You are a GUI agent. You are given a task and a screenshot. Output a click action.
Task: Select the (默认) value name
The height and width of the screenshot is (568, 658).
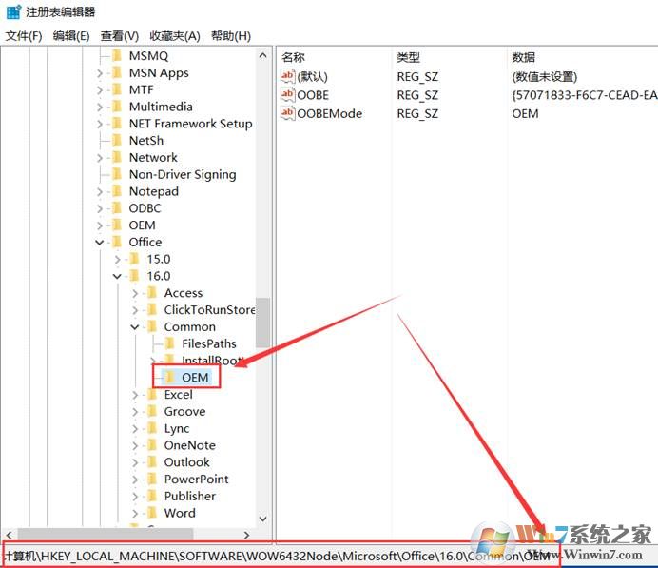(312, 77)
